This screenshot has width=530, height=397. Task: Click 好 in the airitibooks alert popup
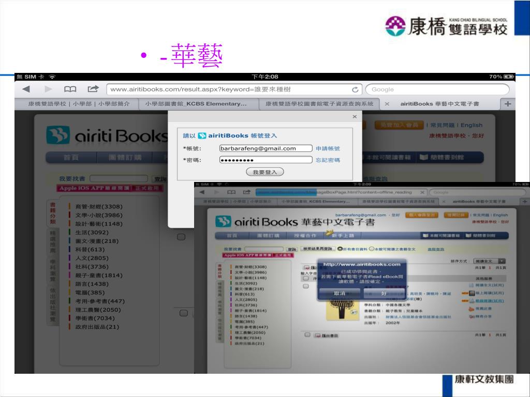(x=384, y=294)
